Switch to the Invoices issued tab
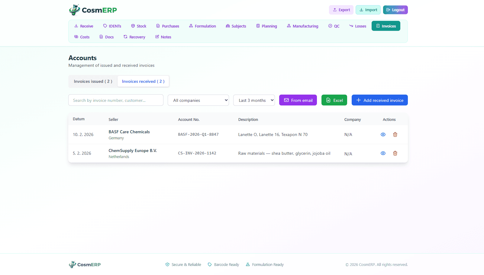 point(93,81)
